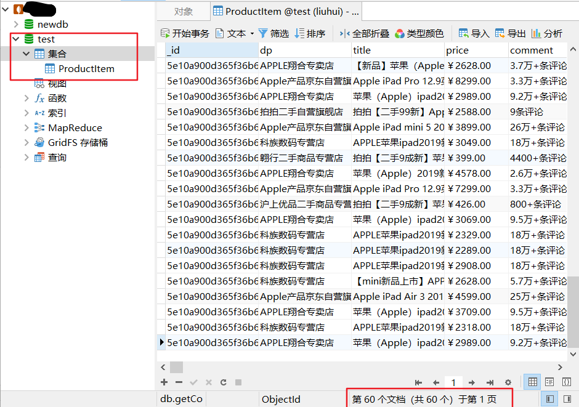Select the Apple iPad Air 3 title cell
Viewport: 579px width, 407px height.
click(x=398, y=297)
